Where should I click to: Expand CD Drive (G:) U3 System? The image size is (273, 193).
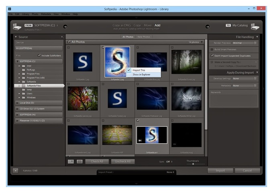[17, 109]
